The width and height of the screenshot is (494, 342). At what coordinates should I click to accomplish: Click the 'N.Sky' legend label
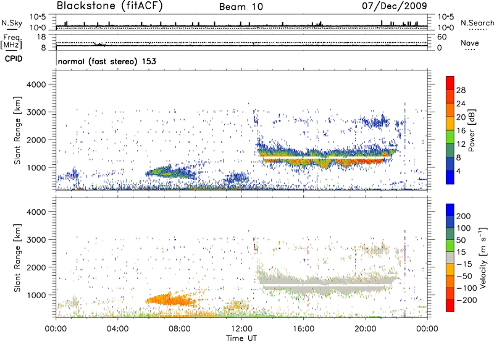click(12, 23)
